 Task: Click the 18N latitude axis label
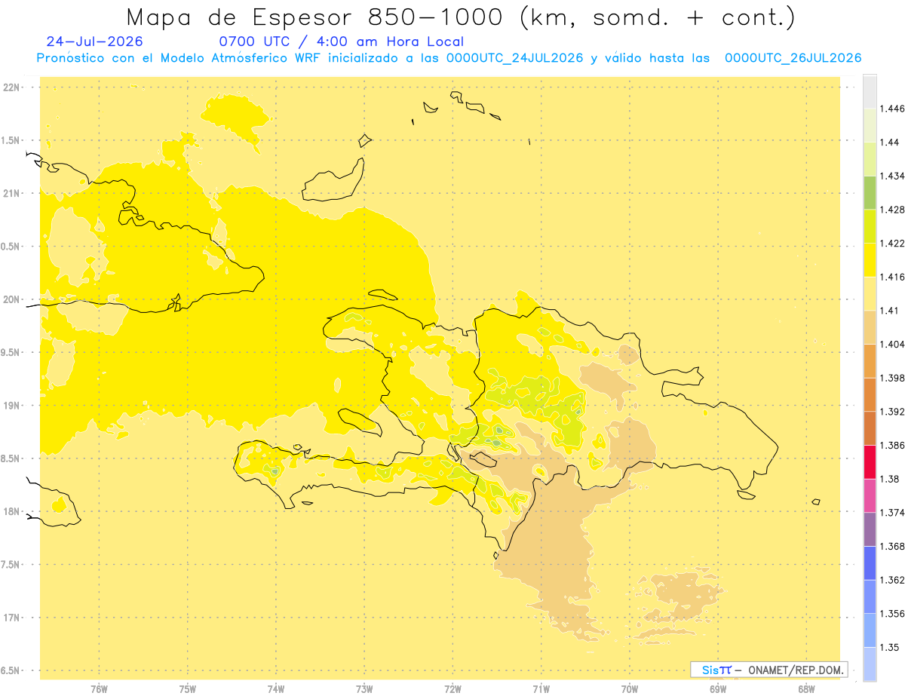point(12,511)
